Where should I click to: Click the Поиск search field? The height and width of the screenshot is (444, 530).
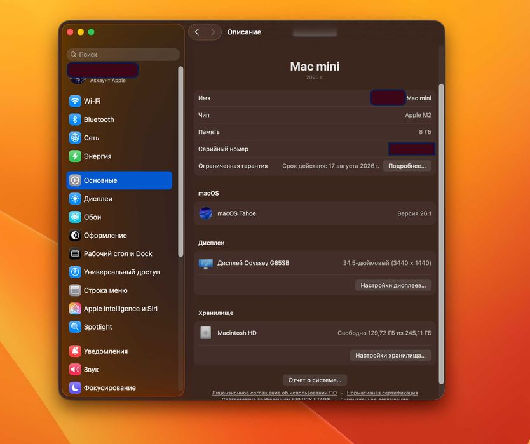(123, 55)
